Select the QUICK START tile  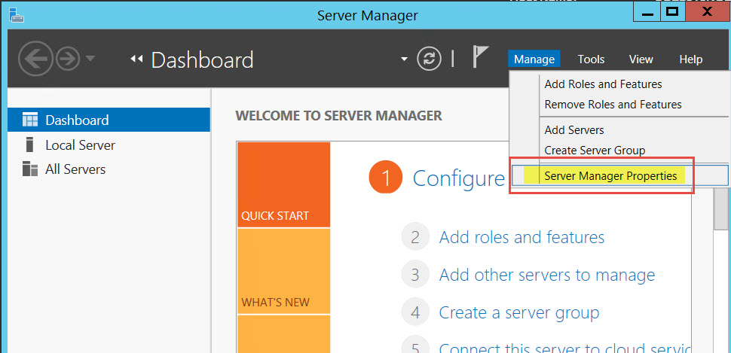(283, 184)
